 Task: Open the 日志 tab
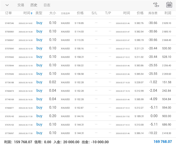(x=47, y=5)
